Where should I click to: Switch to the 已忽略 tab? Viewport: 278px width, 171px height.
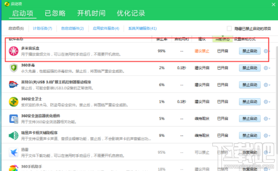[55, 13]
